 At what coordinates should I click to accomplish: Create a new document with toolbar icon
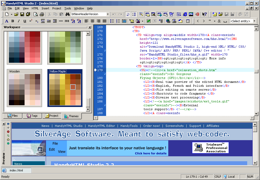coord(7,14)
